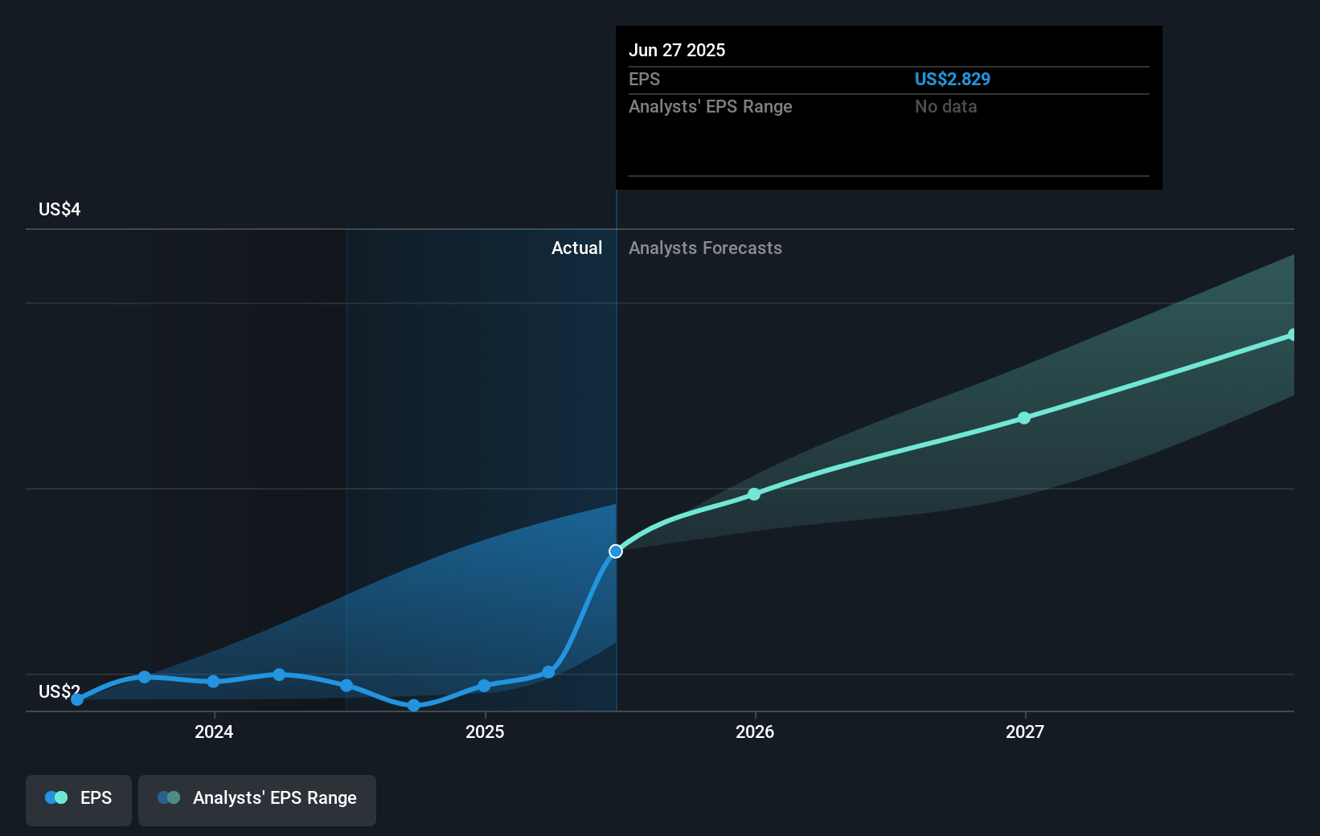Click the EPS data point in mid-2024
The width and height of the screenshot is (1320, 836).
click(x=346, y=686)
